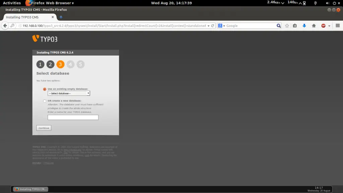Close the Installing TYPO3 CMS tab
Image resolution: width=343 pixels, height=193 pixels.
click(53, 17)
